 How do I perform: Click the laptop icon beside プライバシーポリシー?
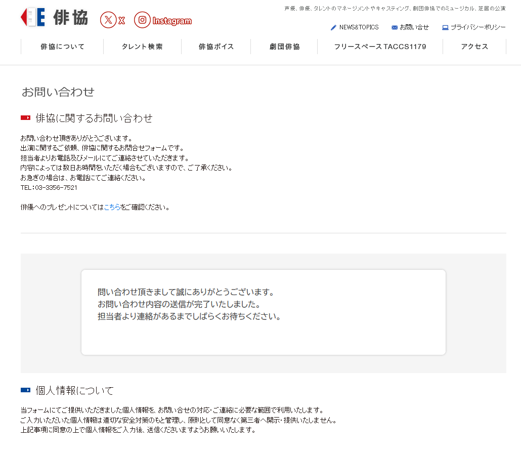[x=445, y=27]
